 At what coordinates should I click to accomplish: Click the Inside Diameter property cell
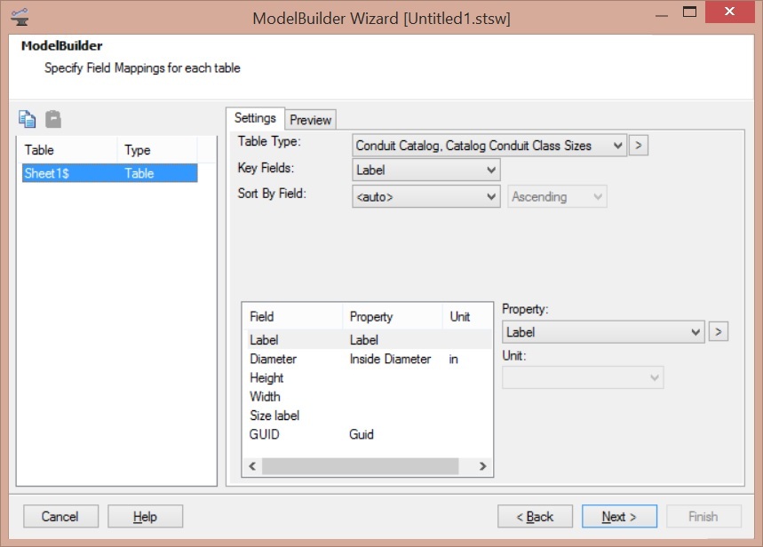click(390, 359)
